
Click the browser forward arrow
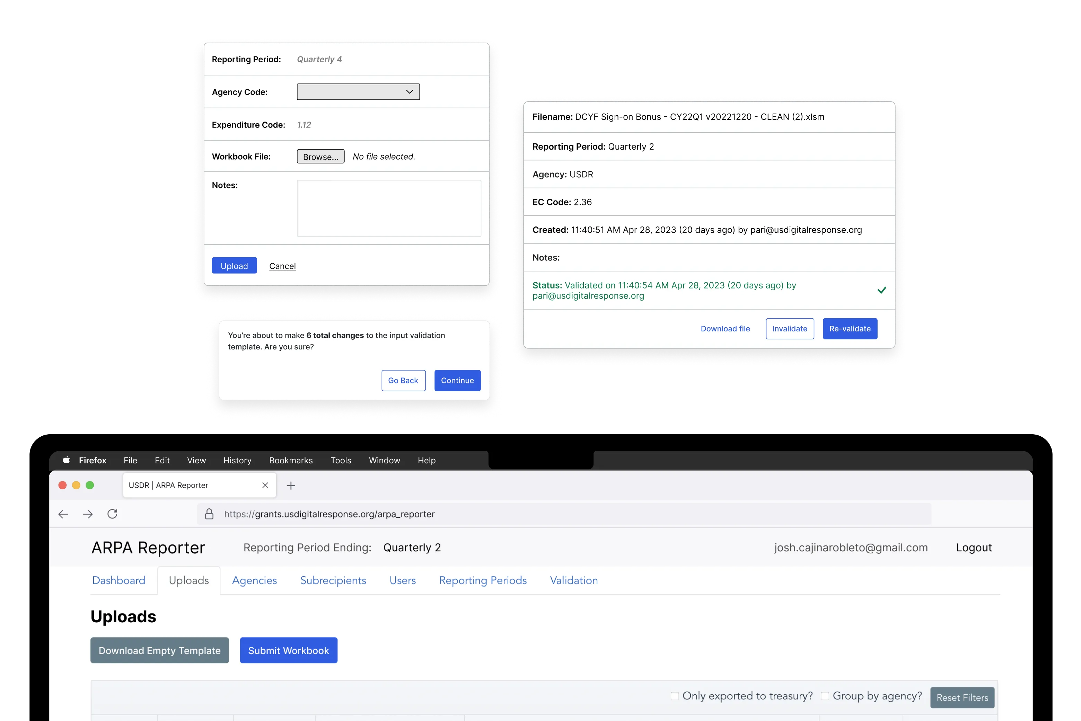pos(88,514)
